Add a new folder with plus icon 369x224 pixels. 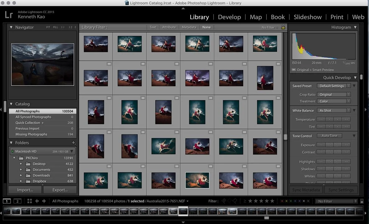[x=73, y=142]
